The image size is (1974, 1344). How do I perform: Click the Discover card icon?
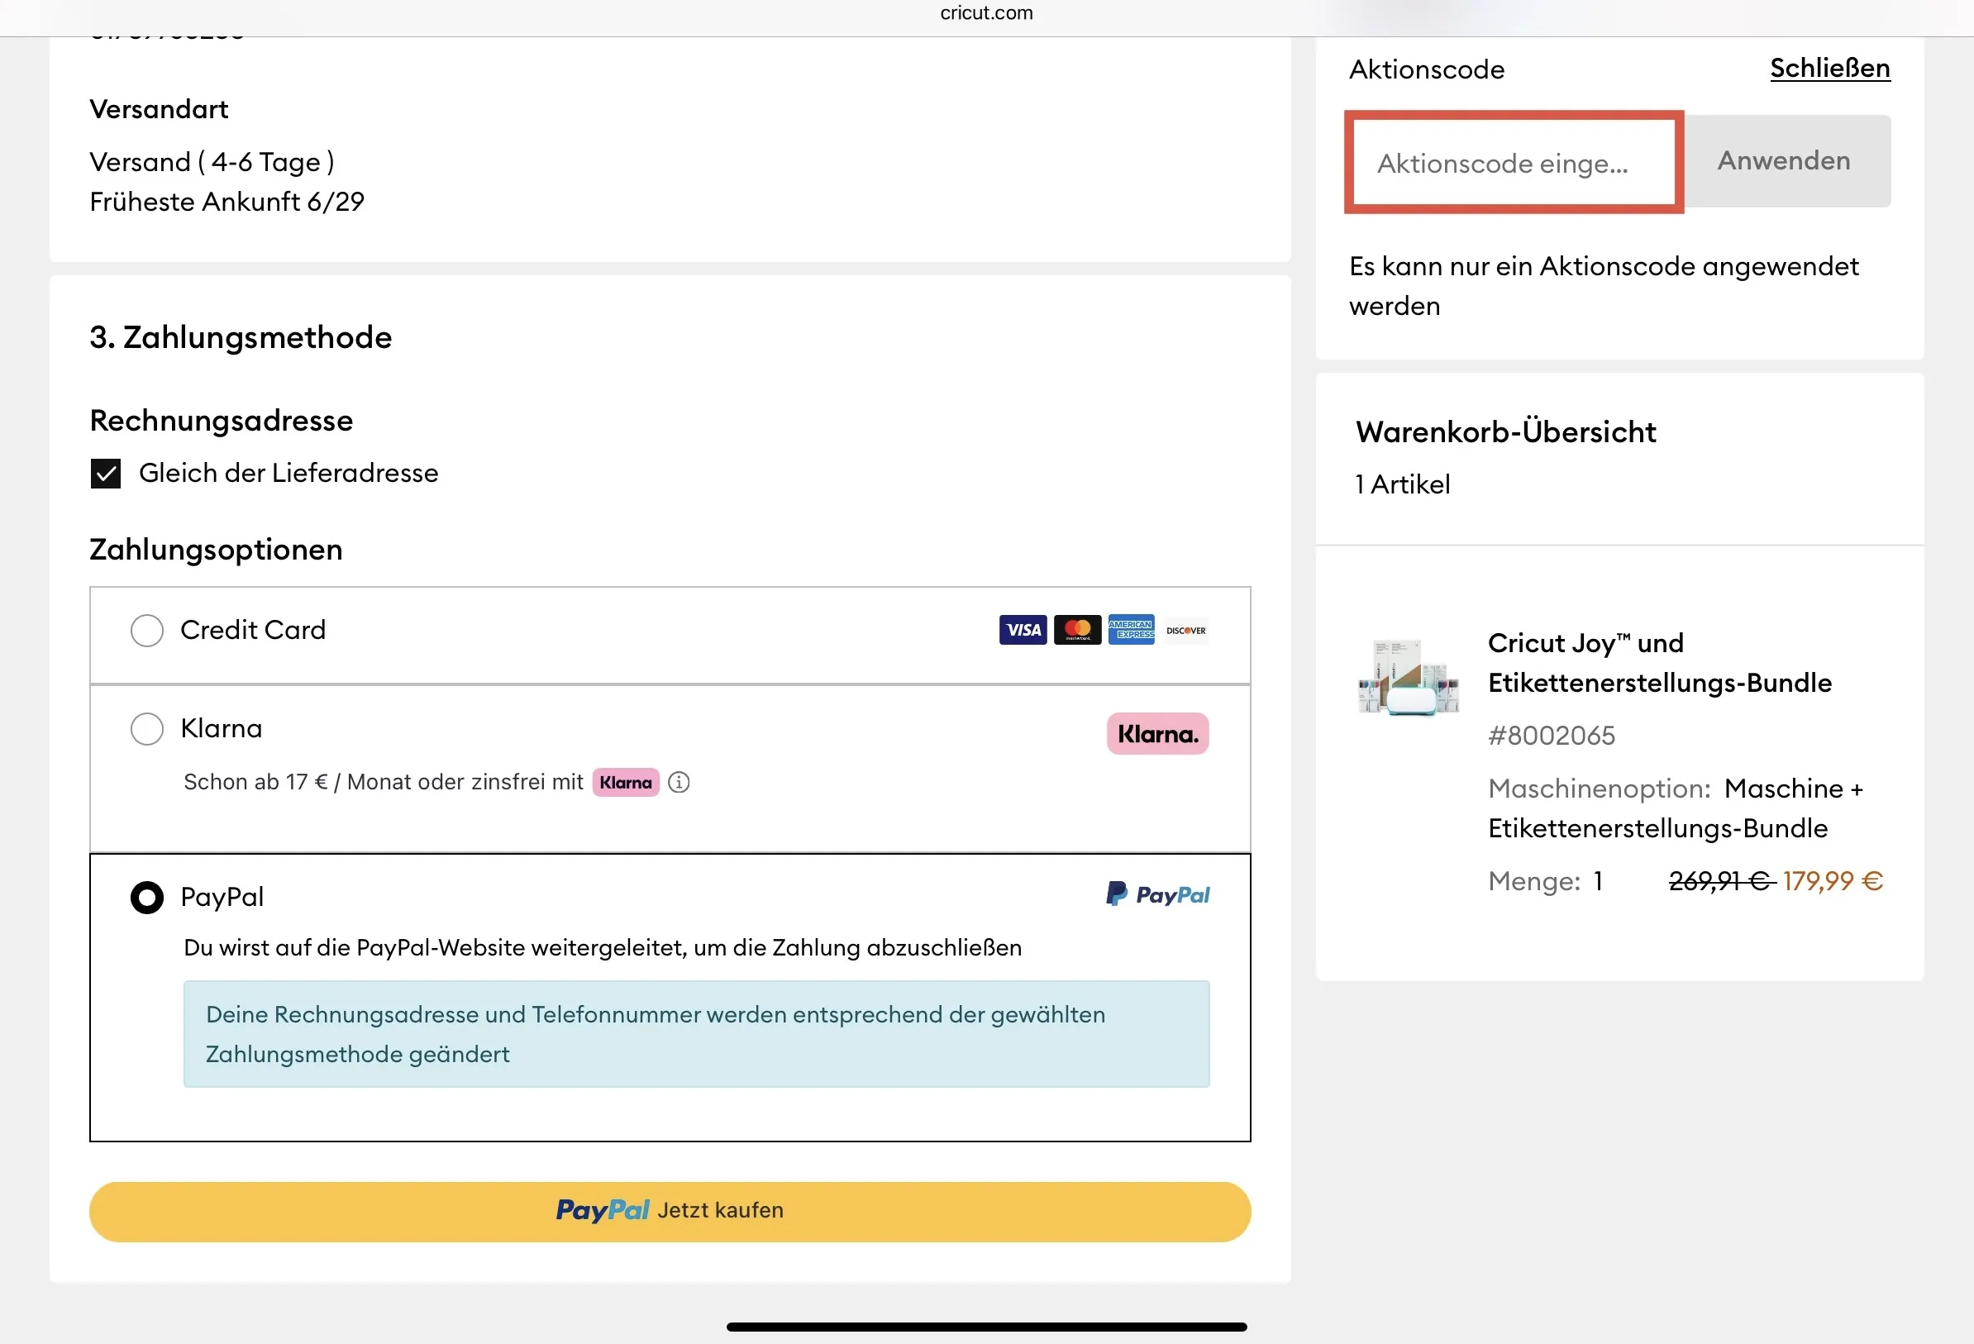coord(1185,630)
